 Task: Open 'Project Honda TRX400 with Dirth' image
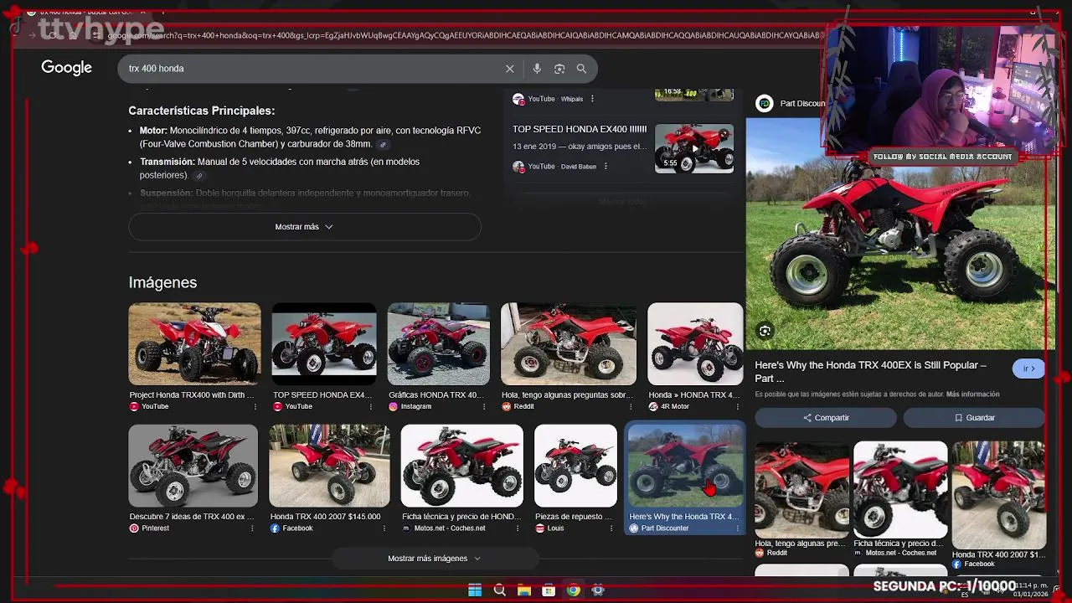[194, 343]
